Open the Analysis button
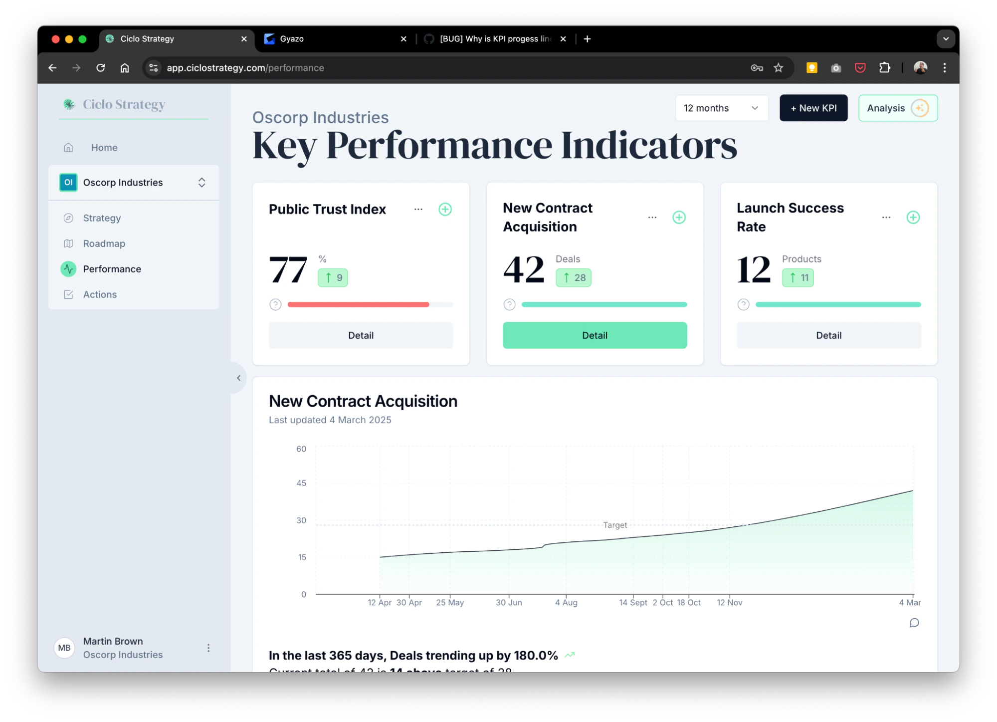Image resolution: width=997 pixels, height=722 pixels. point(897,108)
